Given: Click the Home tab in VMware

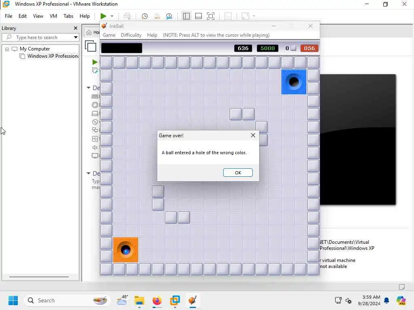Looking at the screenshot, I should 93,32.
